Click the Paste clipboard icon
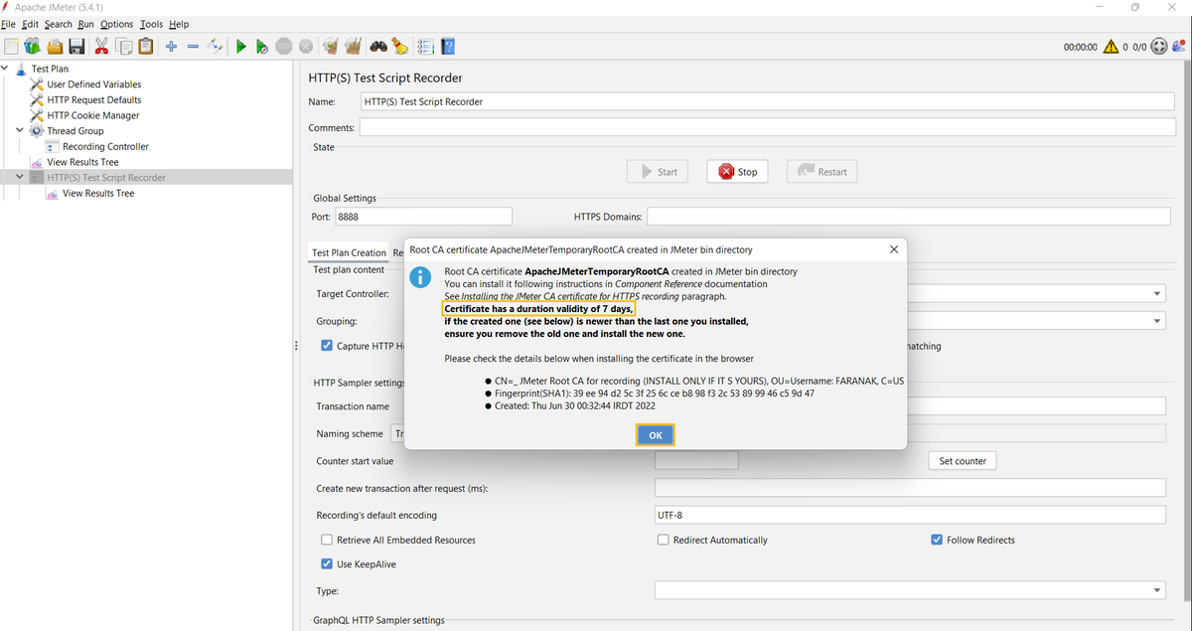1192x631 pixels. point(146,46)
